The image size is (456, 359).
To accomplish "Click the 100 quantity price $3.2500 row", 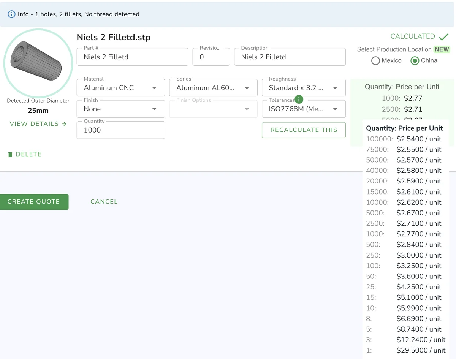I will click(x=404, y=266).
